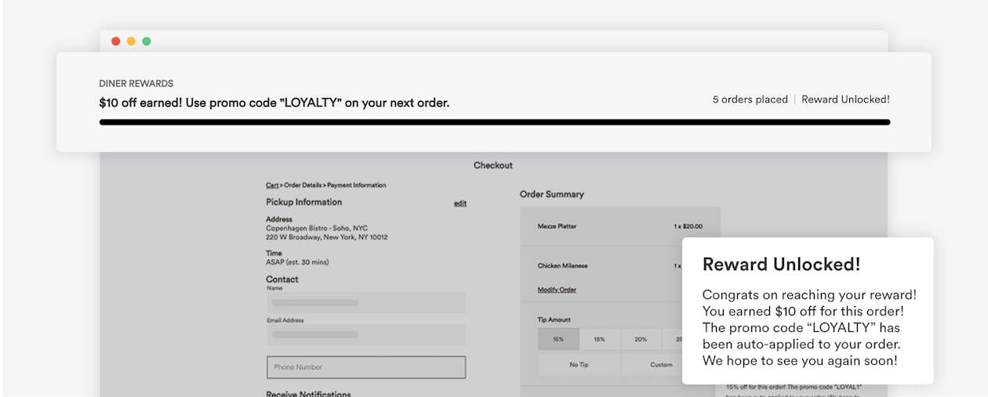
Task: Click the Checkout page heading
Action: [493, 165]
